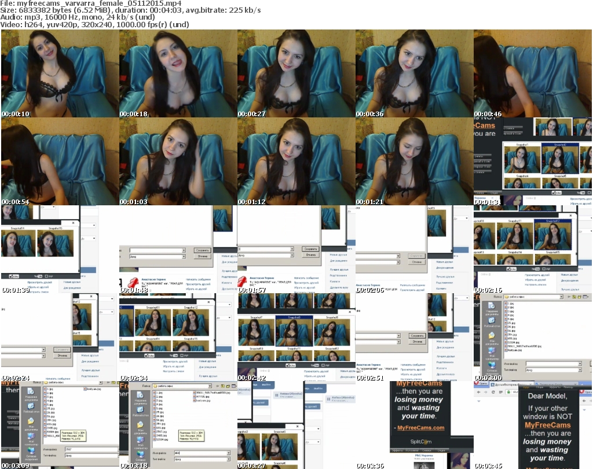Open the thumbnail at timestamp 00:00:18
This screenshot has height=469, width=593.
pyautogui.click(x=178, y=73)
